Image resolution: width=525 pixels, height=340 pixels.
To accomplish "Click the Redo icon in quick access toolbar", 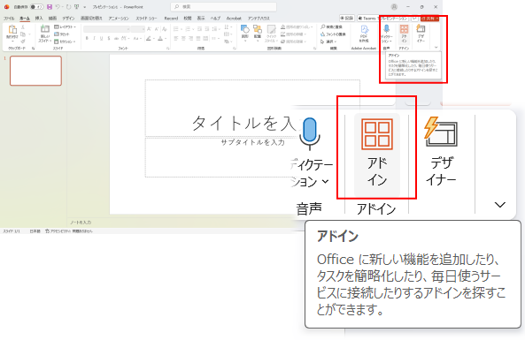I will (x=68, y=7).
